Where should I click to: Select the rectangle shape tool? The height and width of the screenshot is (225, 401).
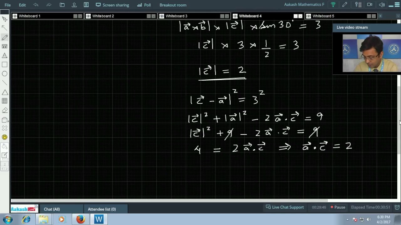4,64
